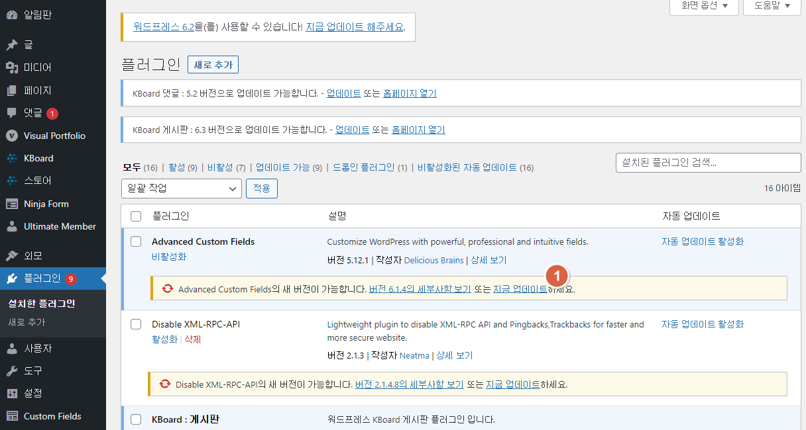
Task: Click the Disable XML-RPC-API update refresh icon
Action: [x=165, y=384]
